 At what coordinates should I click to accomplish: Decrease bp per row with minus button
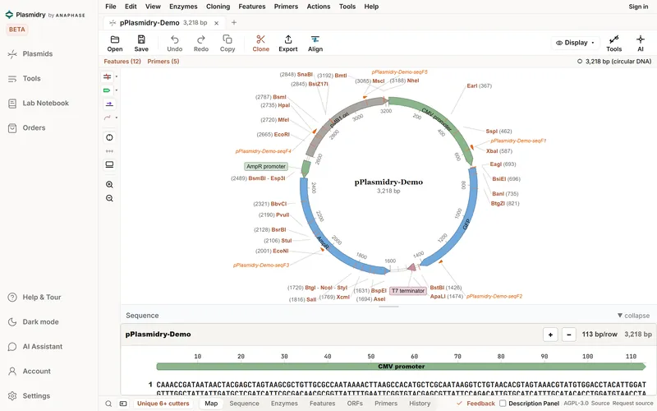[568, 335]
